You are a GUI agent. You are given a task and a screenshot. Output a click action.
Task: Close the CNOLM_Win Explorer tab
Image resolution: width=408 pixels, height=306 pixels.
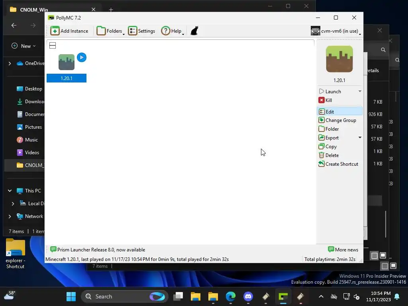tap(93, 10)
